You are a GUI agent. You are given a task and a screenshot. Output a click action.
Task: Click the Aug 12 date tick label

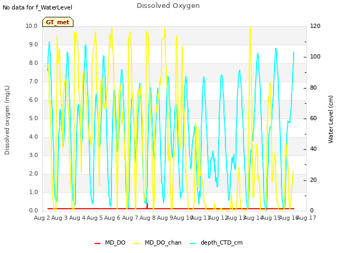click(x=218, y=218)
